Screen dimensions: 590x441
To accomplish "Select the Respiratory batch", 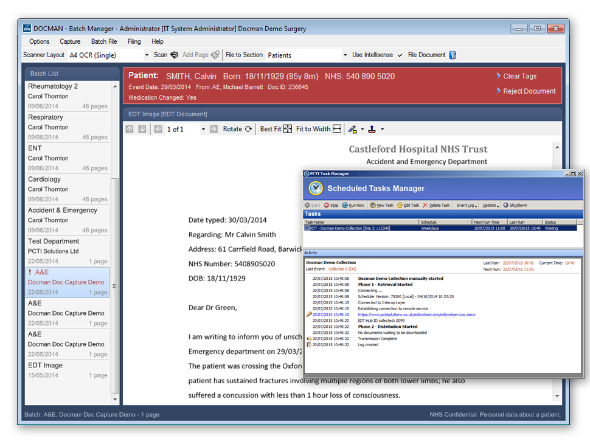I will pyautogui.click(x=68, y=127).
